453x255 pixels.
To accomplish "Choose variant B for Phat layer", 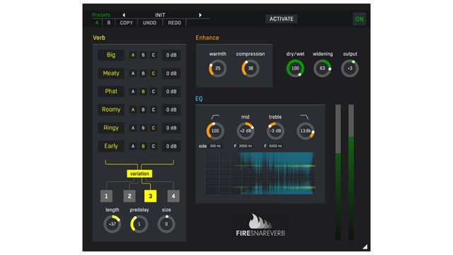I will pos(143,91).
